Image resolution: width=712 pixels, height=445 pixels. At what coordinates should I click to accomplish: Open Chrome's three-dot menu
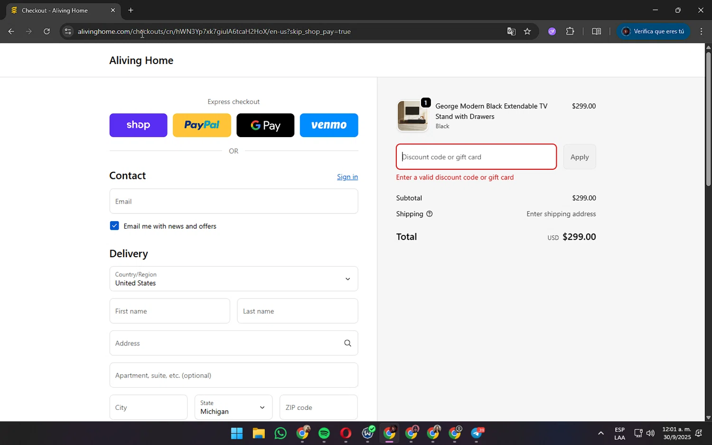[701, 31]
